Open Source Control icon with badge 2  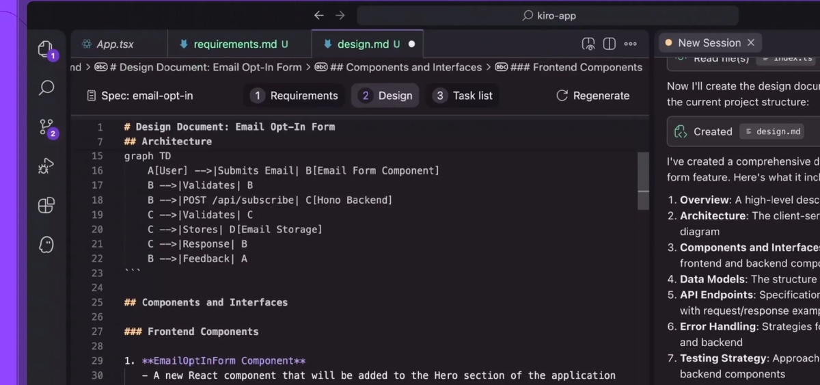(x=46, y=127)
